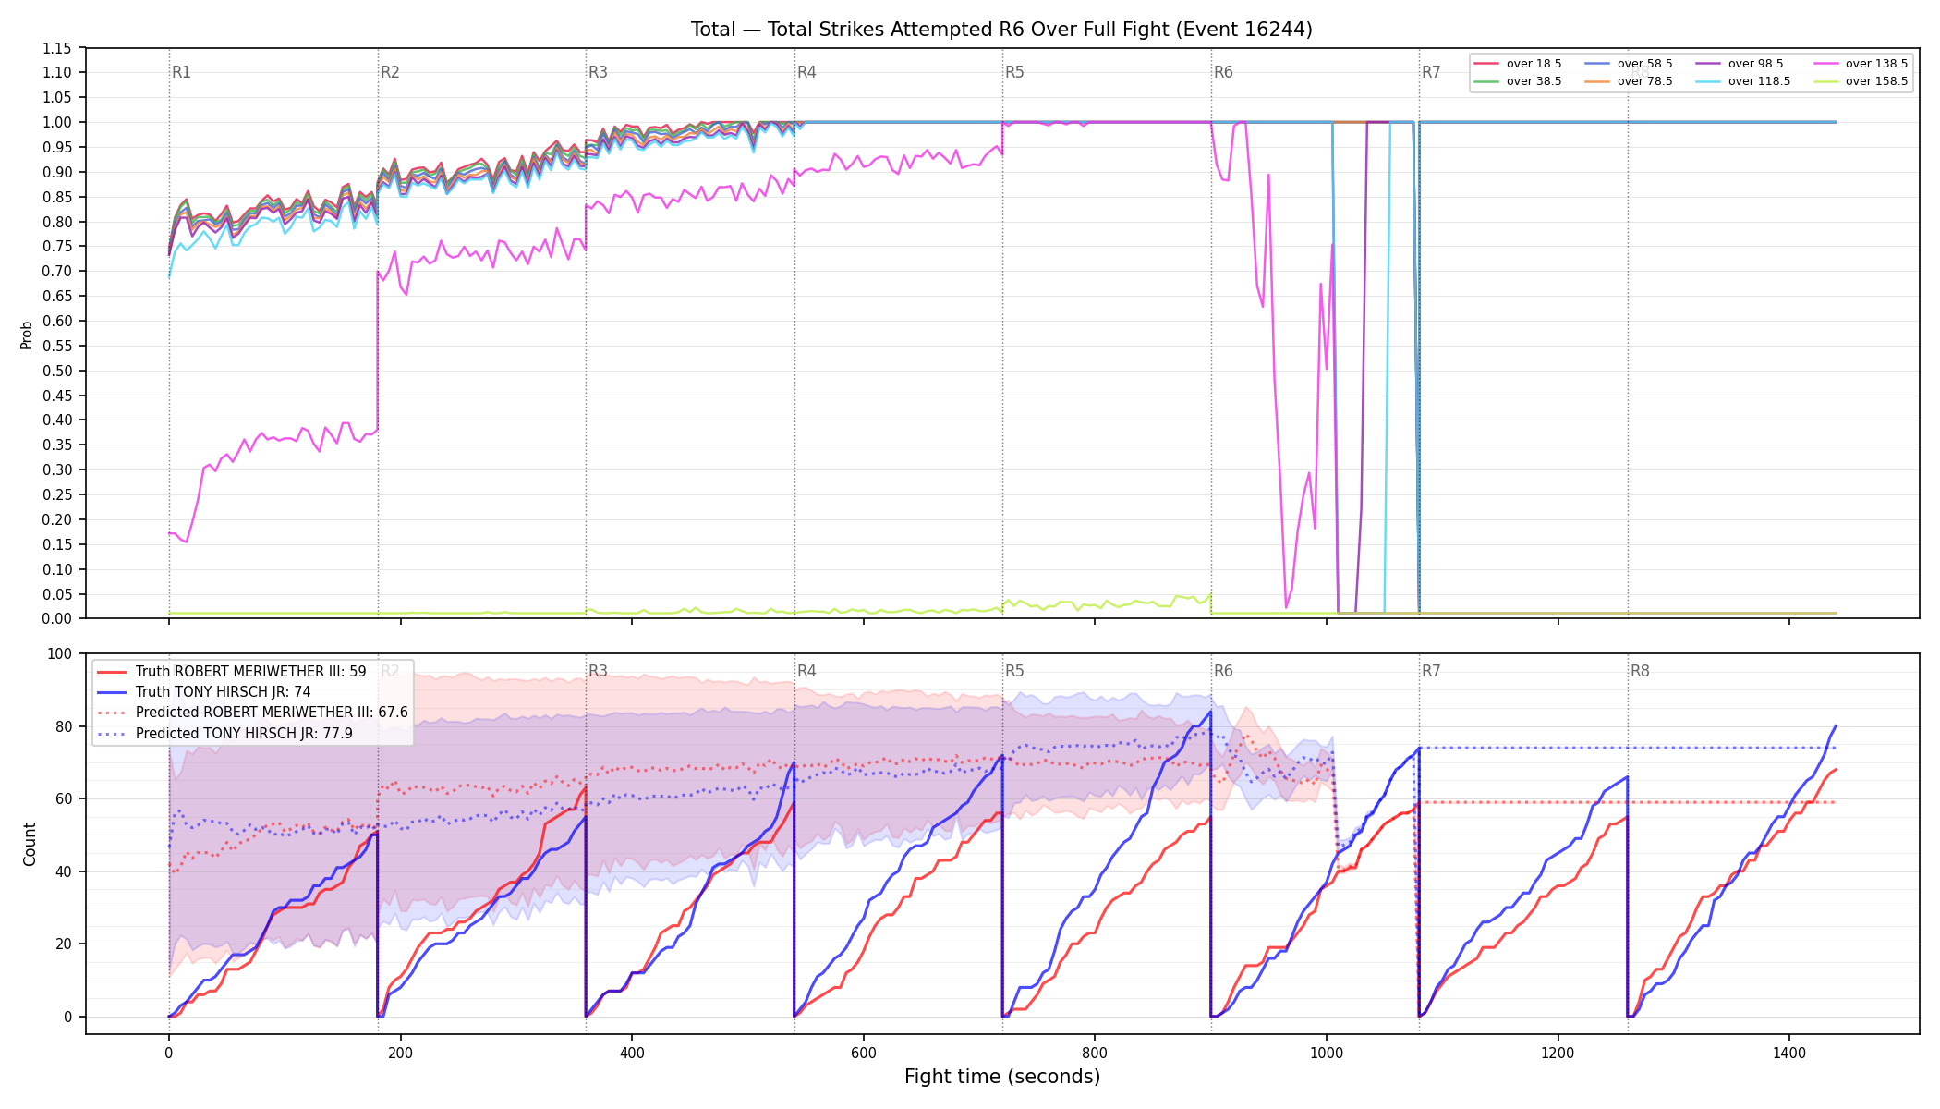Viewport: 1940px width, 1109px height.
Task: Select the 'over 38.5' legend label
Action: click(x=1534, y=81)
